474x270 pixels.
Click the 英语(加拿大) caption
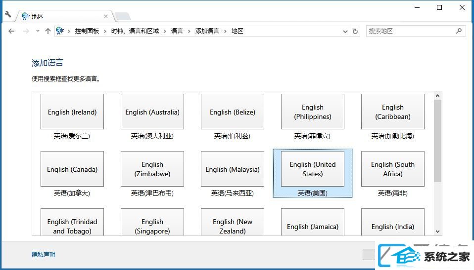click(x=72, y=193)
